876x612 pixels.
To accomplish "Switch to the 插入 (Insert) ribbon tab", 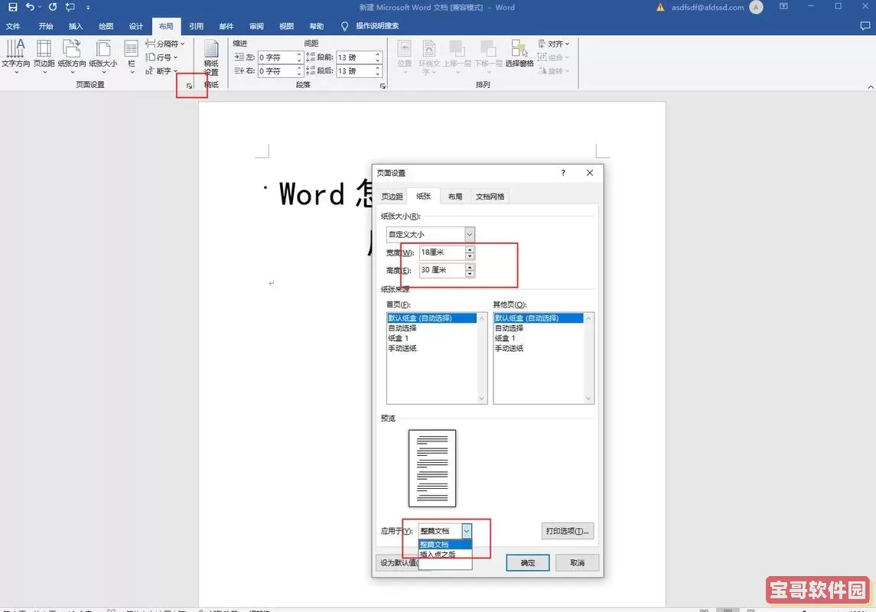I will point(76,26).
